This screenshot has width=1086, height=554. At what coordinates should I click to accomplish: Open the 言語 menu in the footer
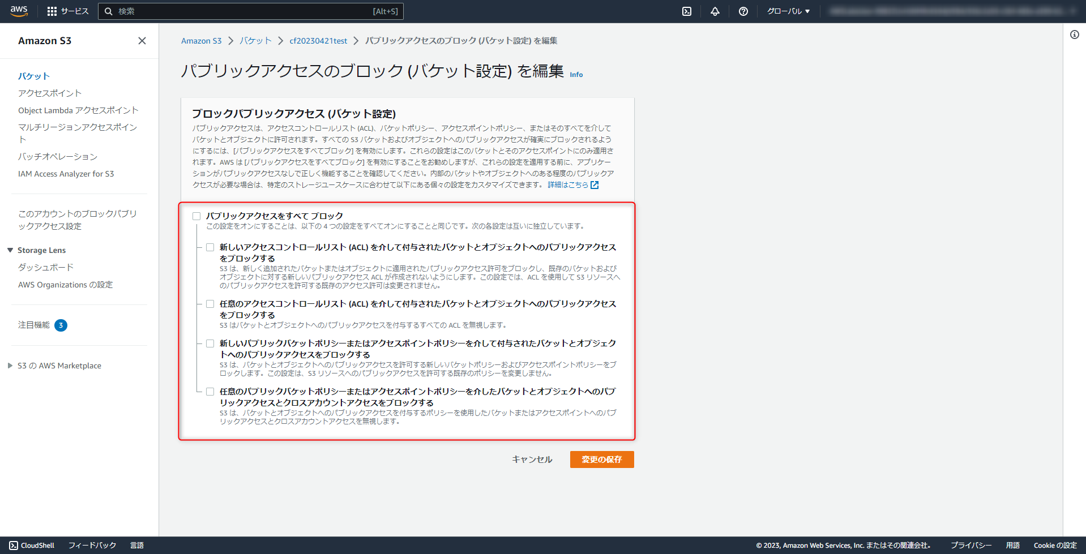point(137,545)
